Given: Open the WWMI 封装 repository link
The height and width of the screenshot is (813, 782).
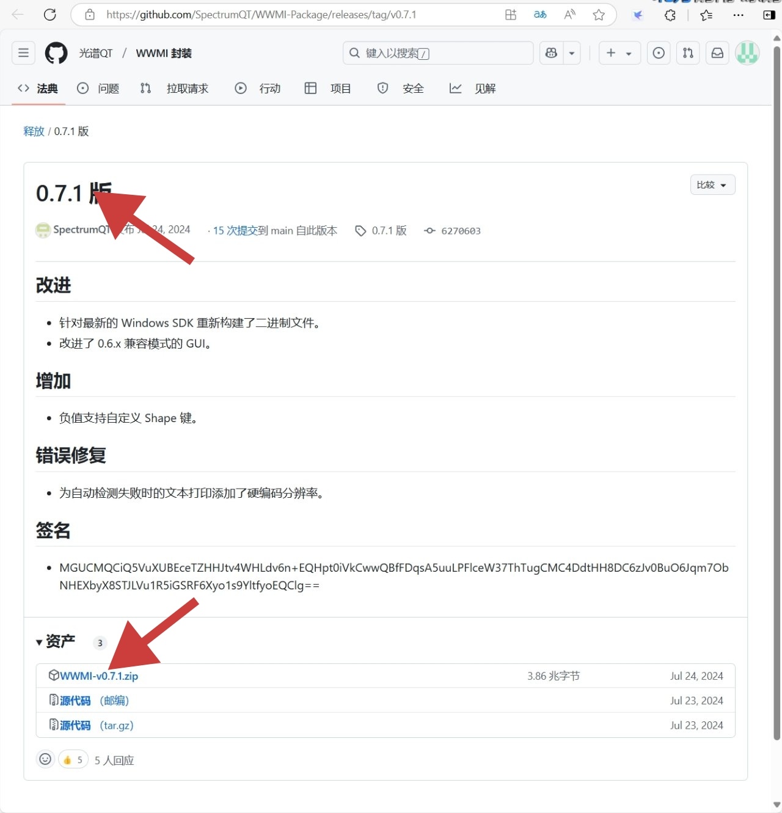Looking at the screenshot, I should tap(164, 53).
